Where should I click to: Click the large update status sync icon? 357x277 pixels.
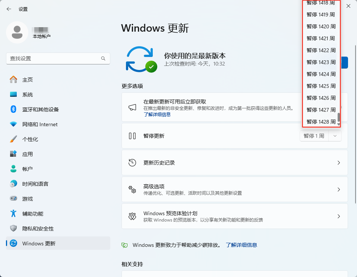click(141, 59)
